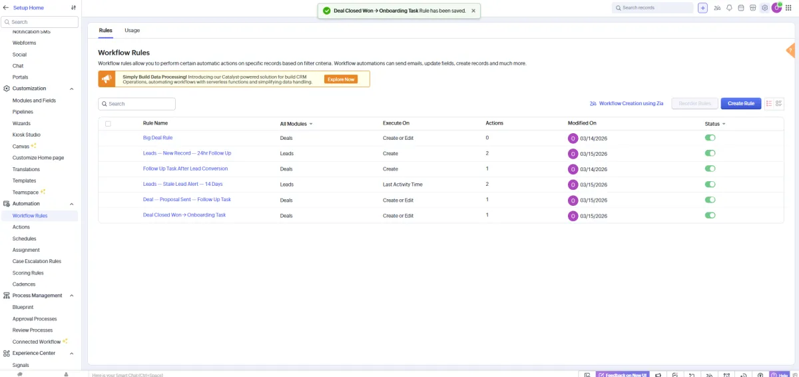Open the calendar icon in top bar
Image resolution: width=799 pixels, height=377 pixels.
(740, 8)
